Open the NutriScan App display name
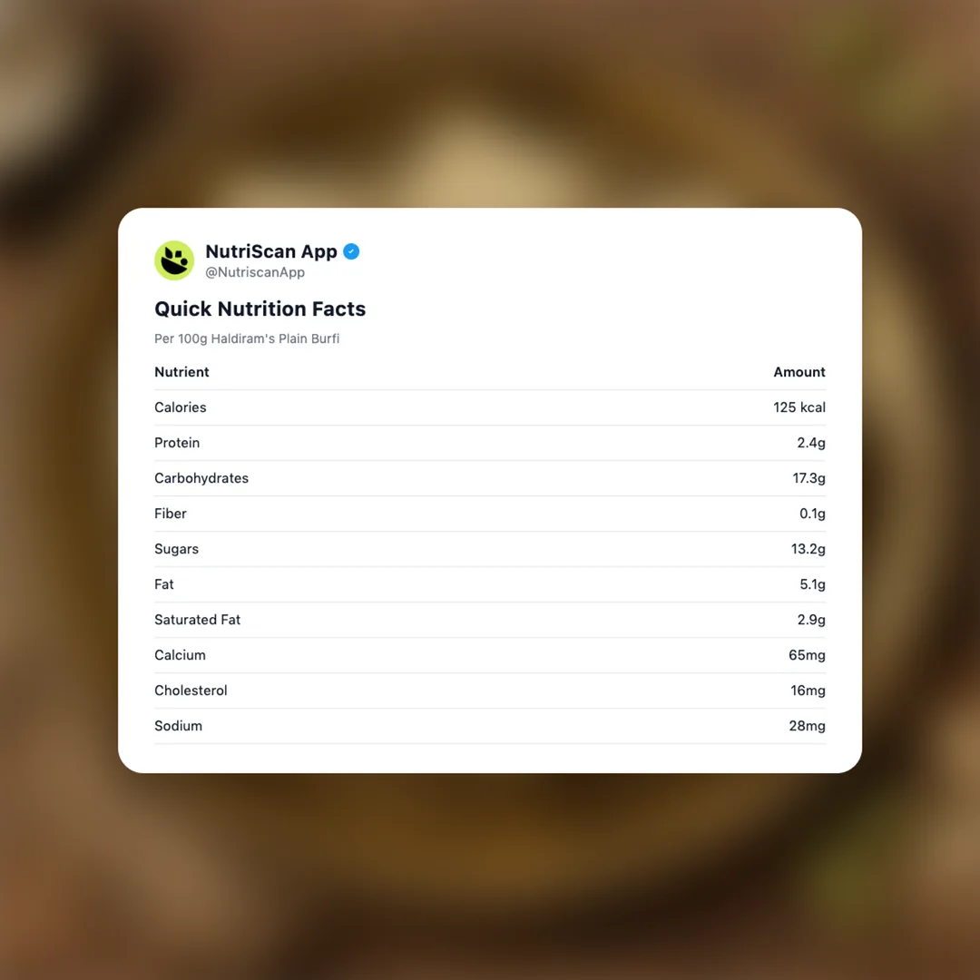980x980 pixels. click(270, 251)
